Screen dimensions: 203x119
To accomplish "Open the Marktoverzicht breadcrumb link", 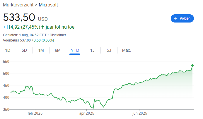I will pos(19,5).
